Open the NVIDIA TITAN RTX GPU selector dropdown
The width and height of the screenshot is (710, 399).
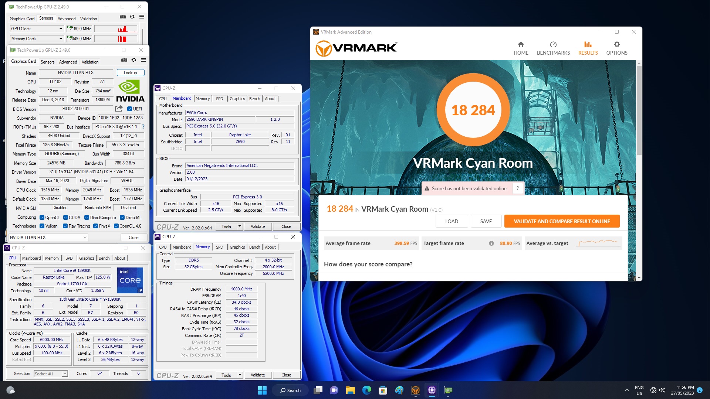point(48,237)
